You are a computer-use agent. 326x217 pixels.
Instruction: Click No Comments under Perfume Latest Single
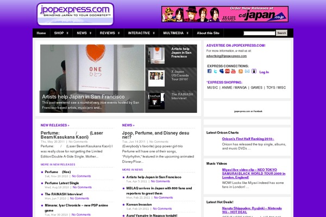click(82, 187)
